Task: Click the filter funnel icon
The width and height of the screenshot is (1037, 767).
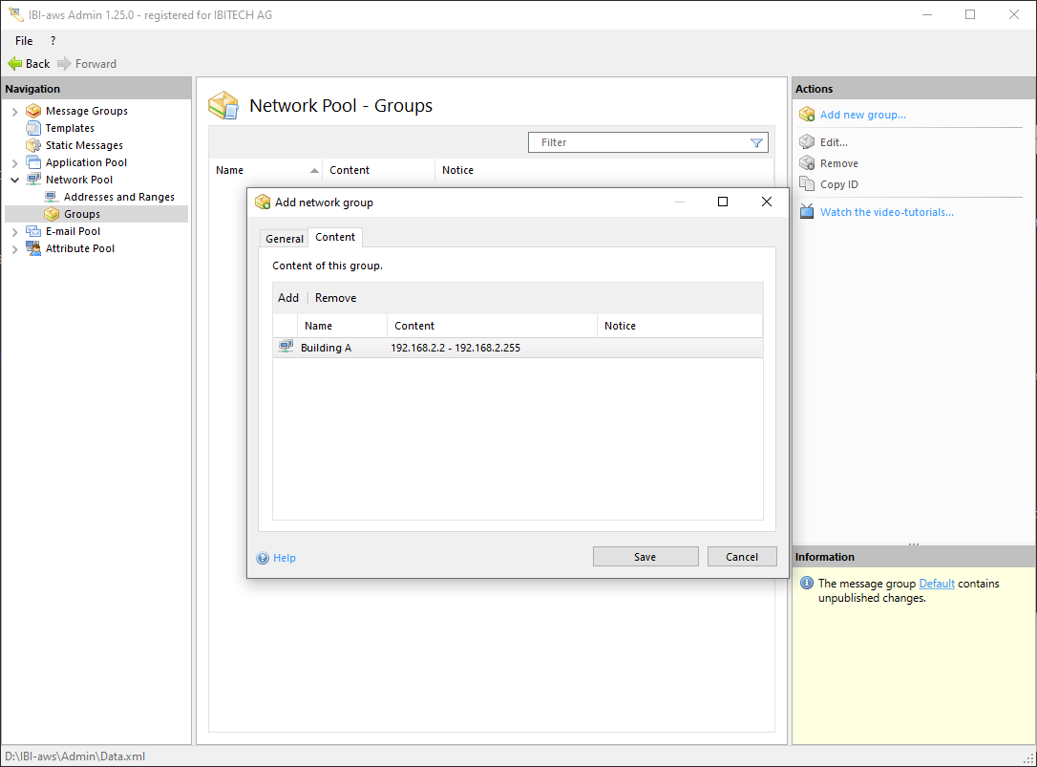Action: click(x=756, y=142)
